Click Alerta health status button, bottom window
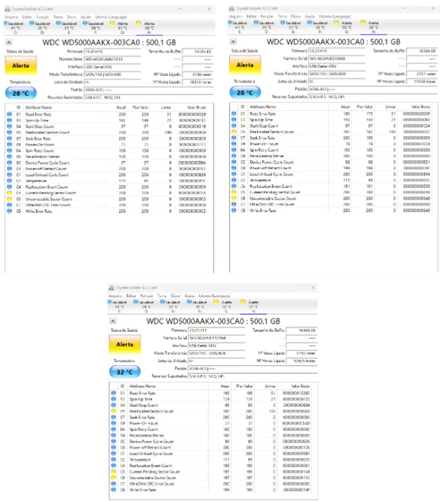The width and height of the screenshot is (440, 502). tap(125, 344)
